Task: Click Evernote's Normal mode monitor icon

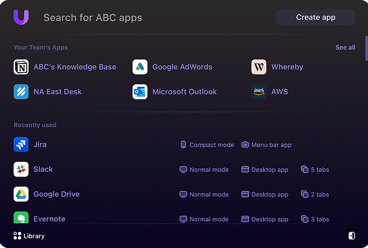Action: click(183, 219)
